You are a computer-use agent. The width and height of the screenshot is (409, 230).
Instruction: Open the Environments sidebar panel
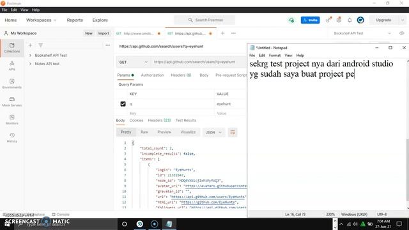[12, 84]
